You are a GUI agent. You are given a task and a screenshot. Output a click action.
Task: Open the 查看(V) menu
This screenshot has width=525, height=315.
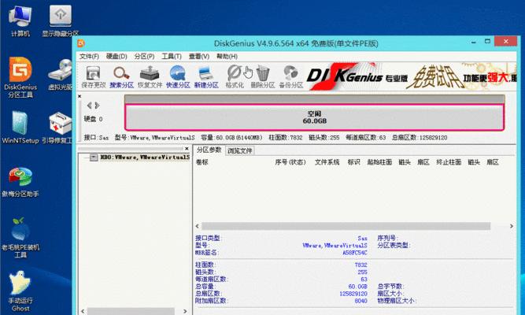pos(199,56)
